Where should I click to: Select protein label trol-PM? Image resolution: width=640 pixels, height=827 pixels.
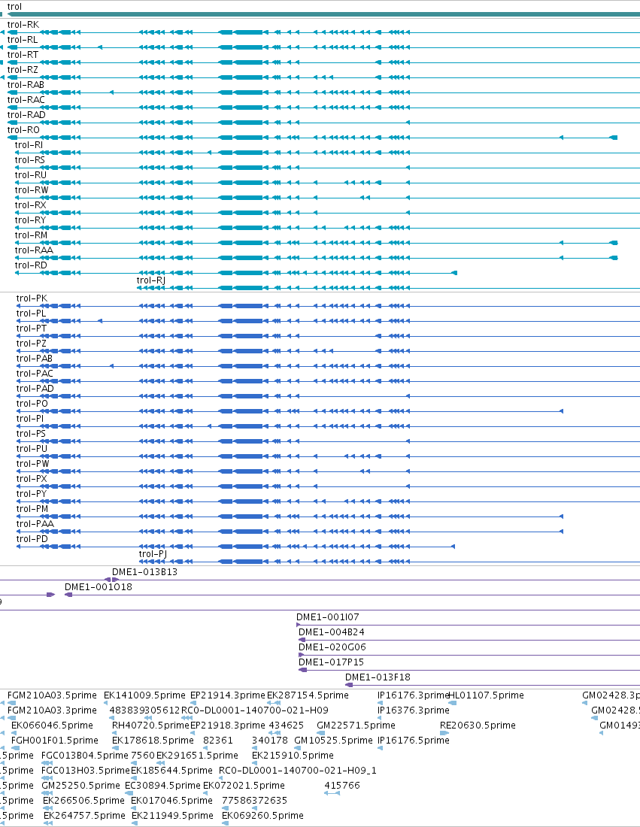(32, 509)
